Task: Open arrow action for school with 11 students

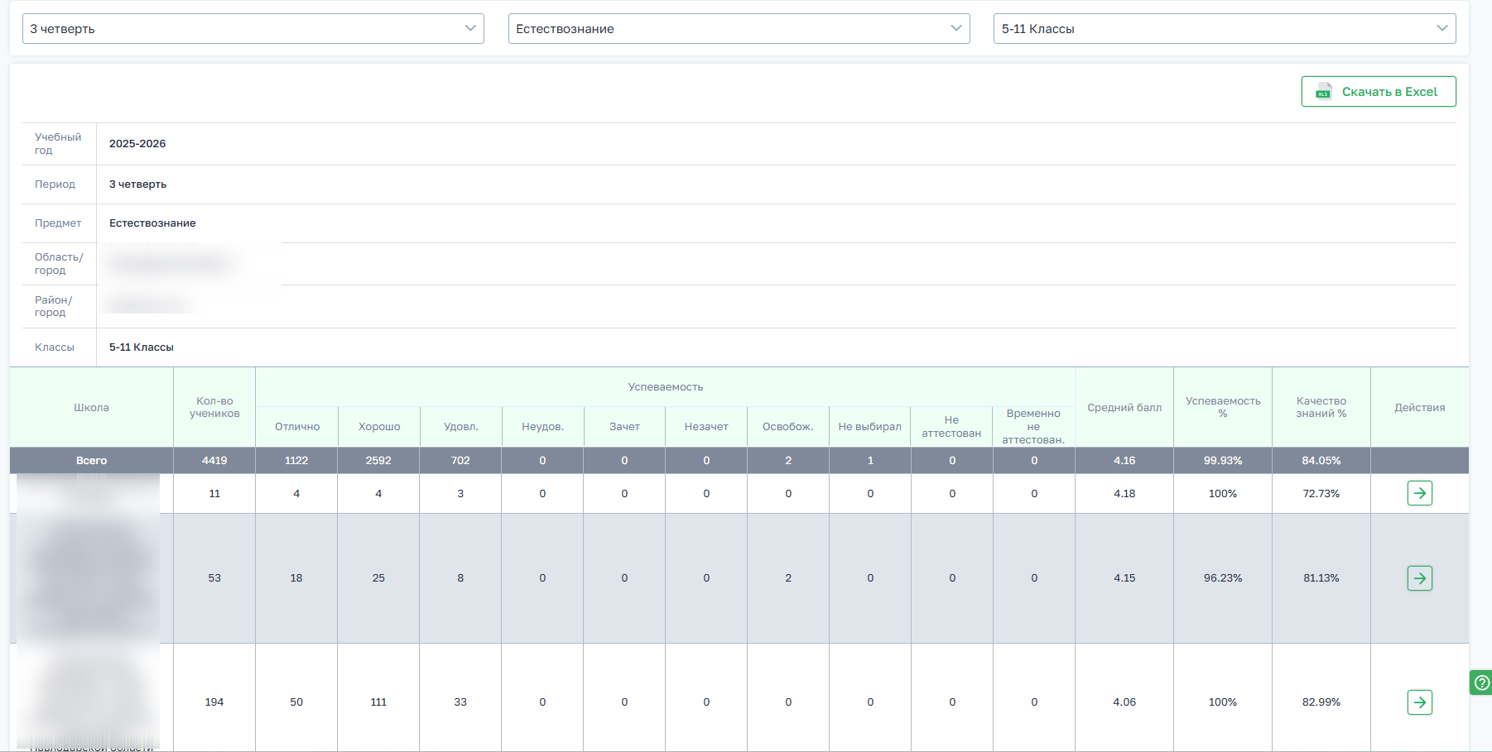Action: [x=1419, y=493]
